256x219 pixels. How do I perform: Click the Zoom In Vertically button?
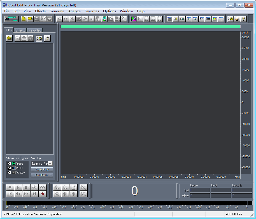(83, 187)
